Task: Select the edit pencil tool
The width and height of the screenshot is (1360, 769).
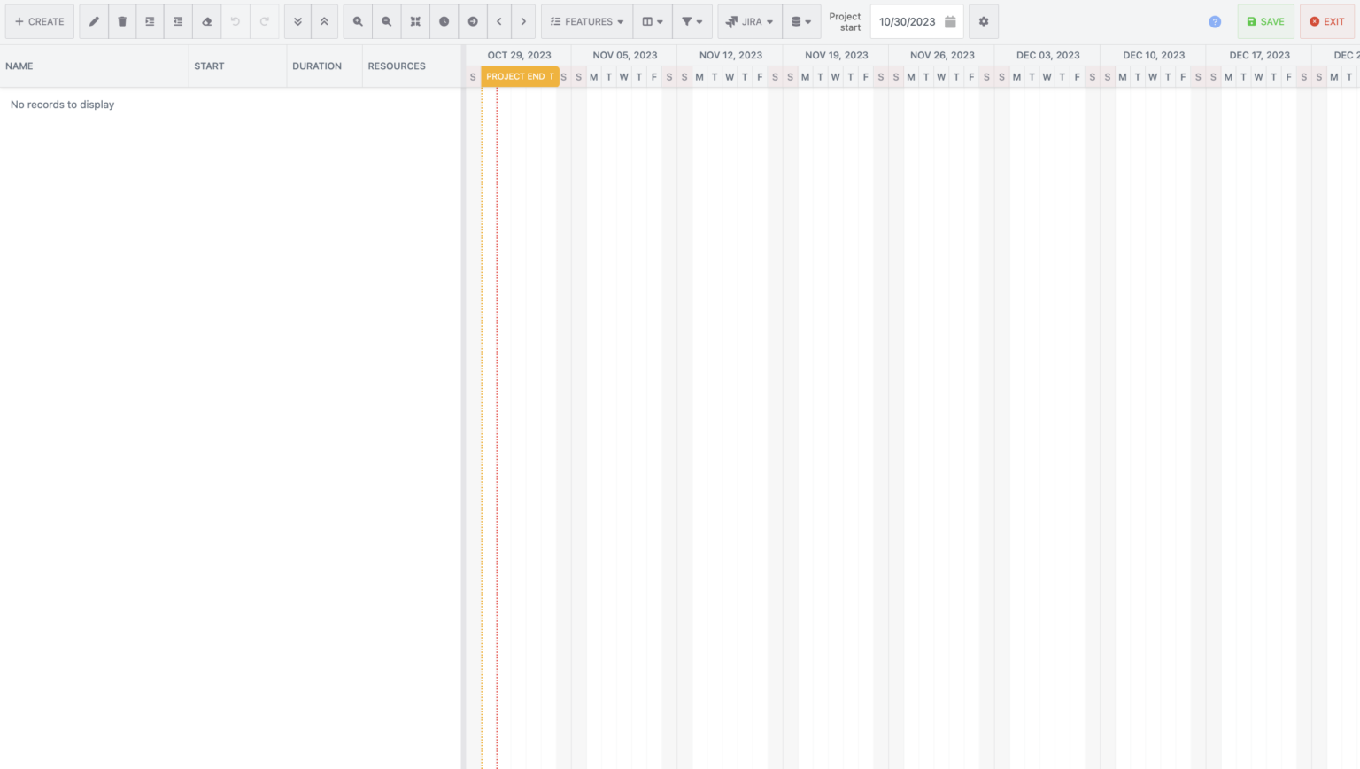Action: pyautogui.click(x=94, y=21)
